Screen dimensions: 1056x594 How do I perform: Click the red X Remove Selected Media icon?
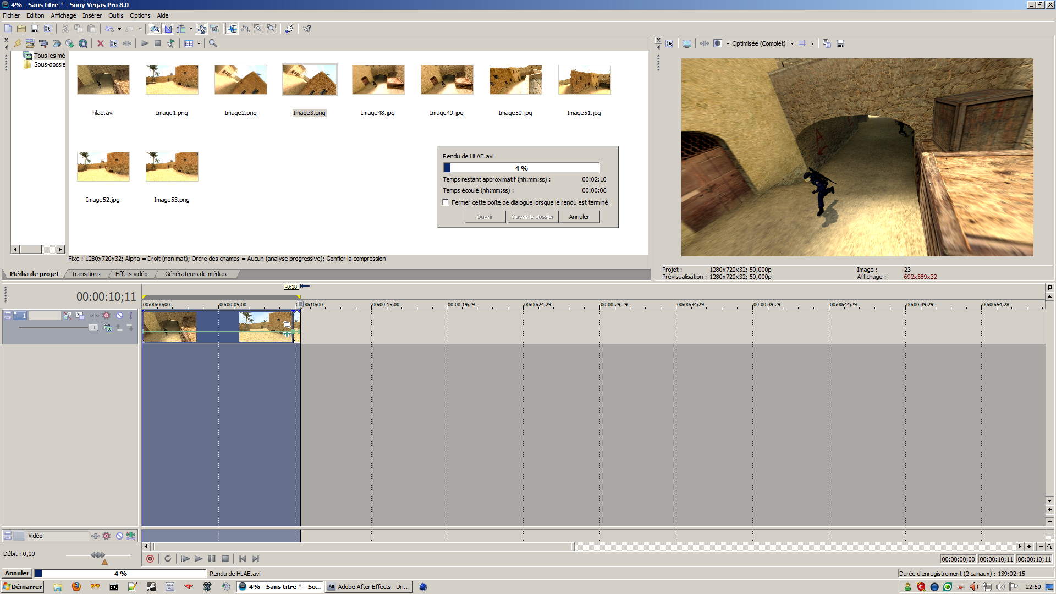point(101,43)
